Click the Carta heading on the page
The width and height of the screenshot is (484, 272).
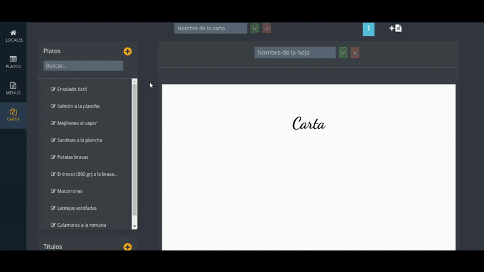click(x=309, y=124)
